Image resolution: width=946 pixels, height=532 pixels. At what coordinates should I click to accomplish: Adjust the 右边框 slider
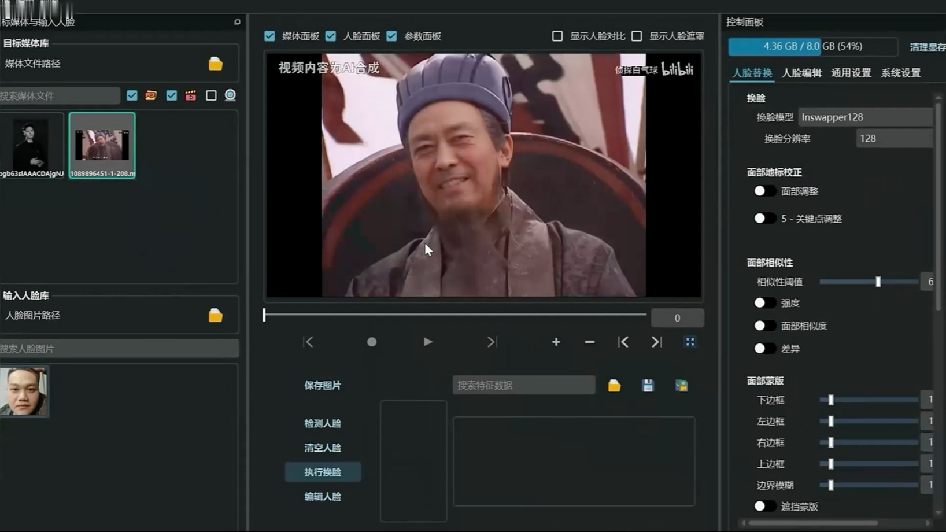pos(869,442)
